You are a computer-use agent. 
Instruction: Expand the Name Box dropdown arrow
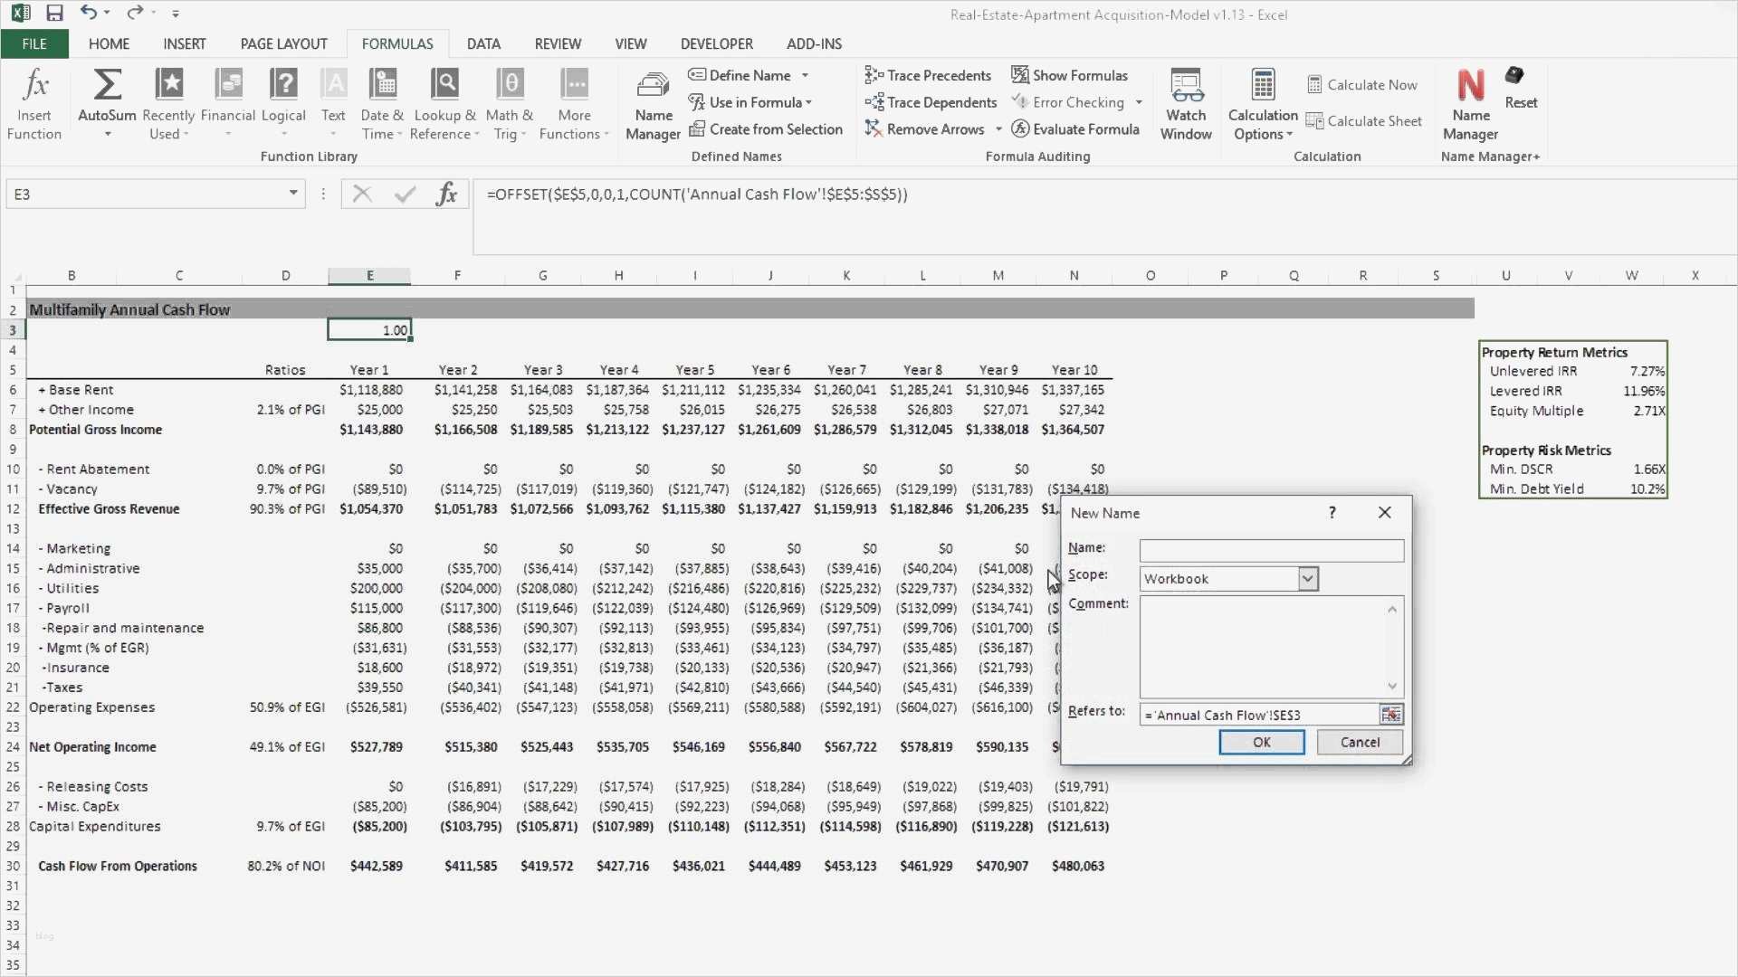(x=293, y=193)
